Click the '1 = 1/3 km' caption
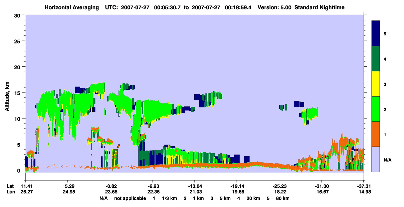 [x=166, y=198]
